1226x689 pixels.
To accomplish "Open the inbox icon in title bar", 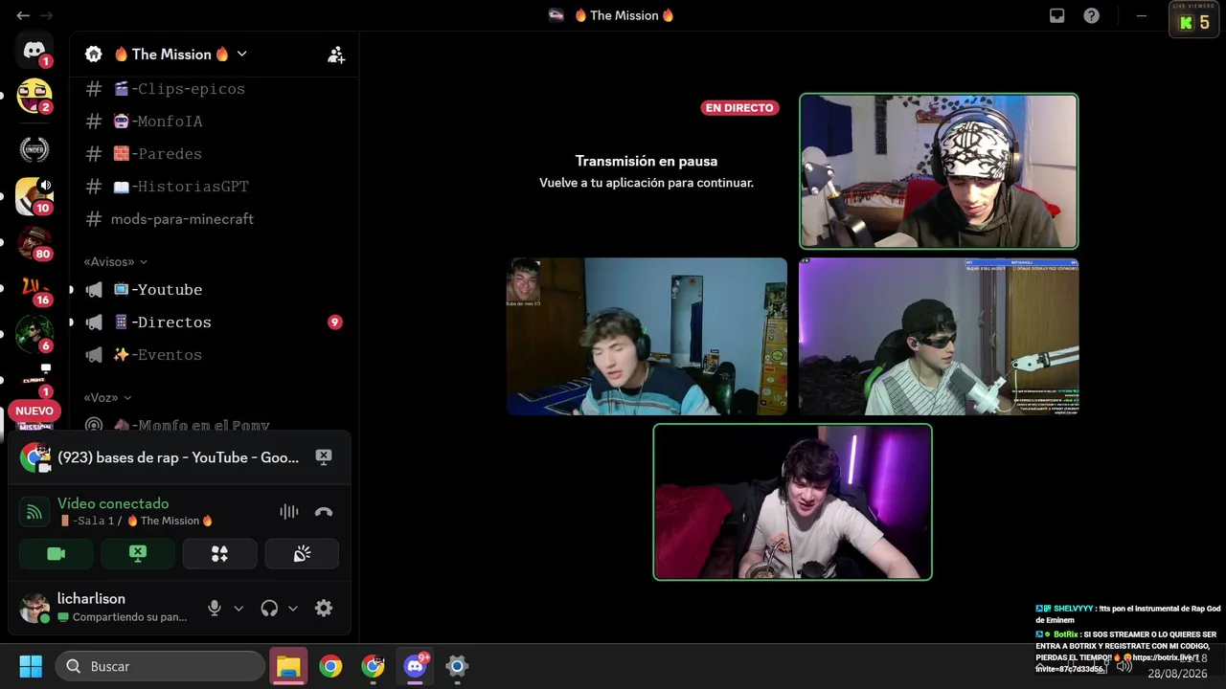I will (1056, 15).
